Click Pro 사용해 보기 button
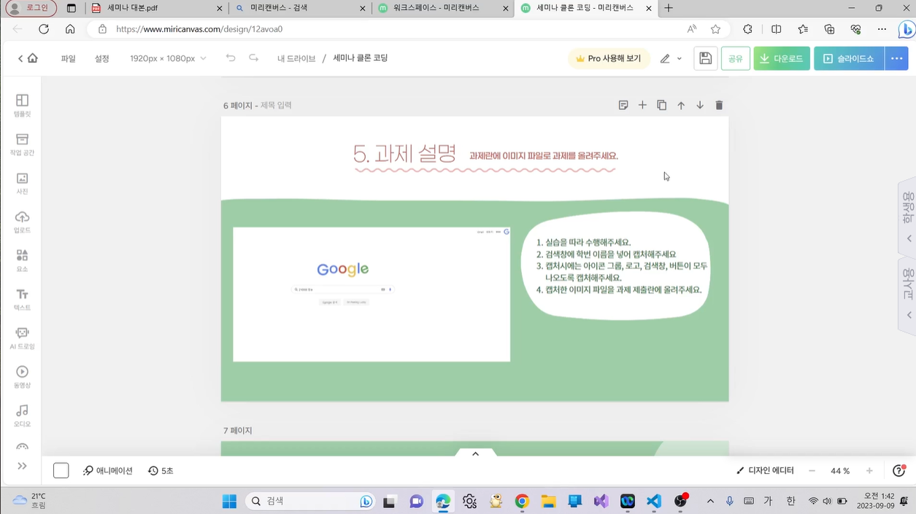The image size is (916, 514). coord(609,58)
